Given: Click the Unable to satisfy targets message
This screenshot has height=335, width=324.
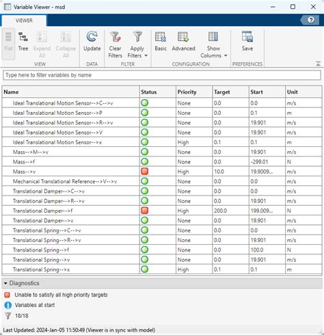Looking at the screenshot, I should pyautogui.click(x=61, y=295).
